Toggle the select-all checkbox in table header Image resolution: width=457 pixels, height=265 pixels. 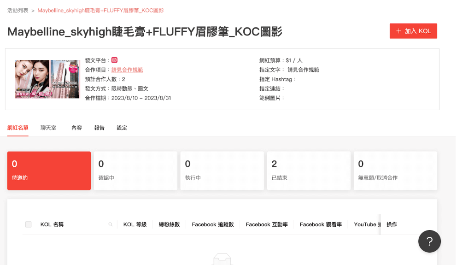click(x=28, y=224)
